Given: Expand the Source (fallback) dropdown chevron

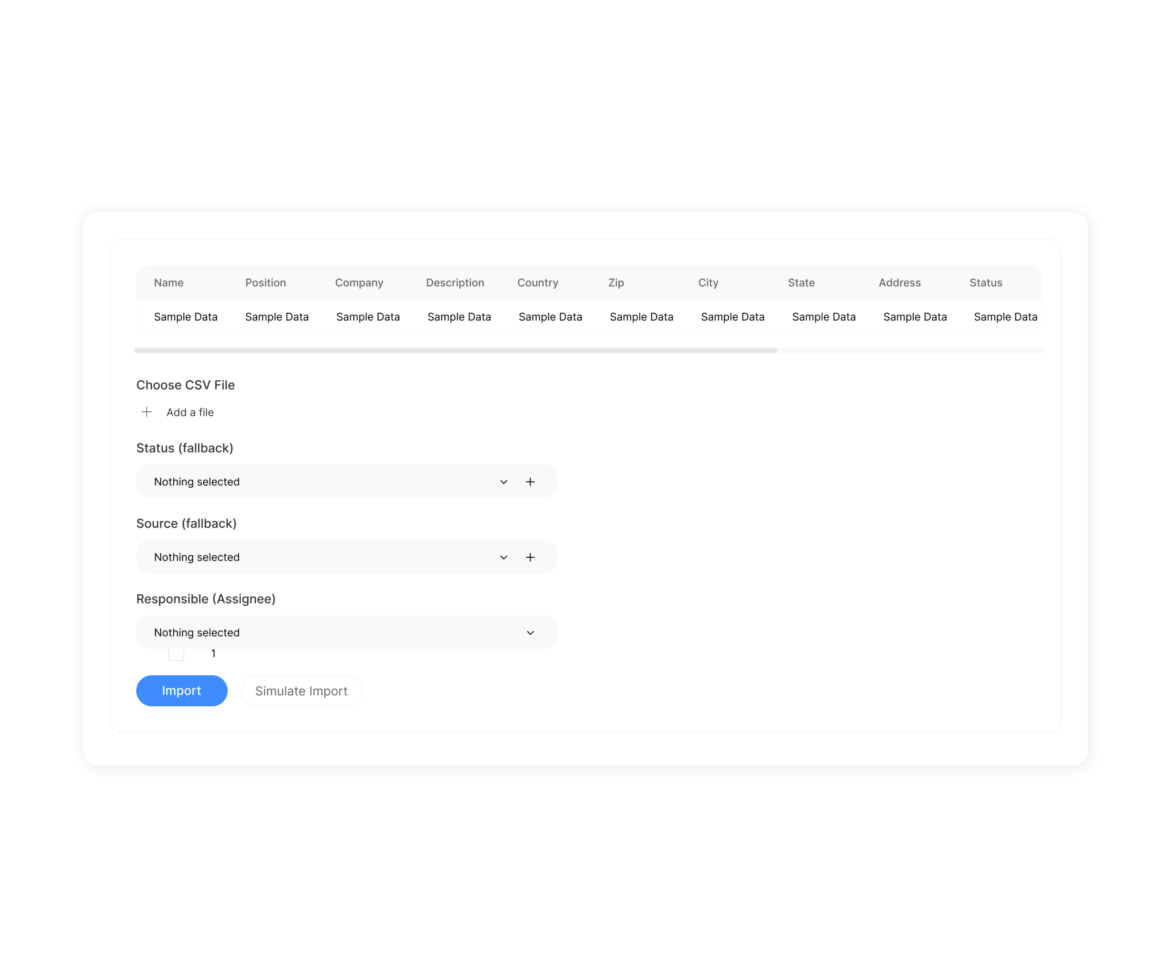Looking at the screenshot, I should click(x=504, y=557).
